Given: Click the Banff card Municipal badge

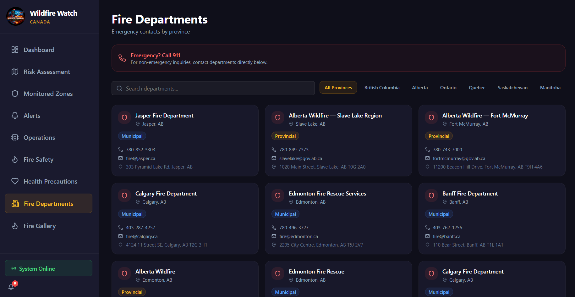Looking at the screenshot, I should pos(439,214).
